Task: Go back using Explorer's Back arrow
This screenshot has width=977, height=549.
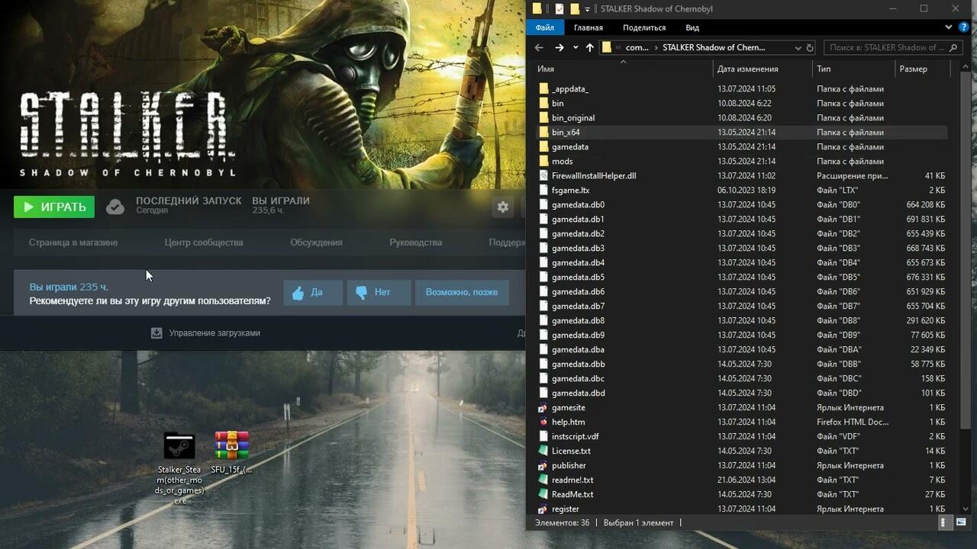Action: tap(539, 47)
